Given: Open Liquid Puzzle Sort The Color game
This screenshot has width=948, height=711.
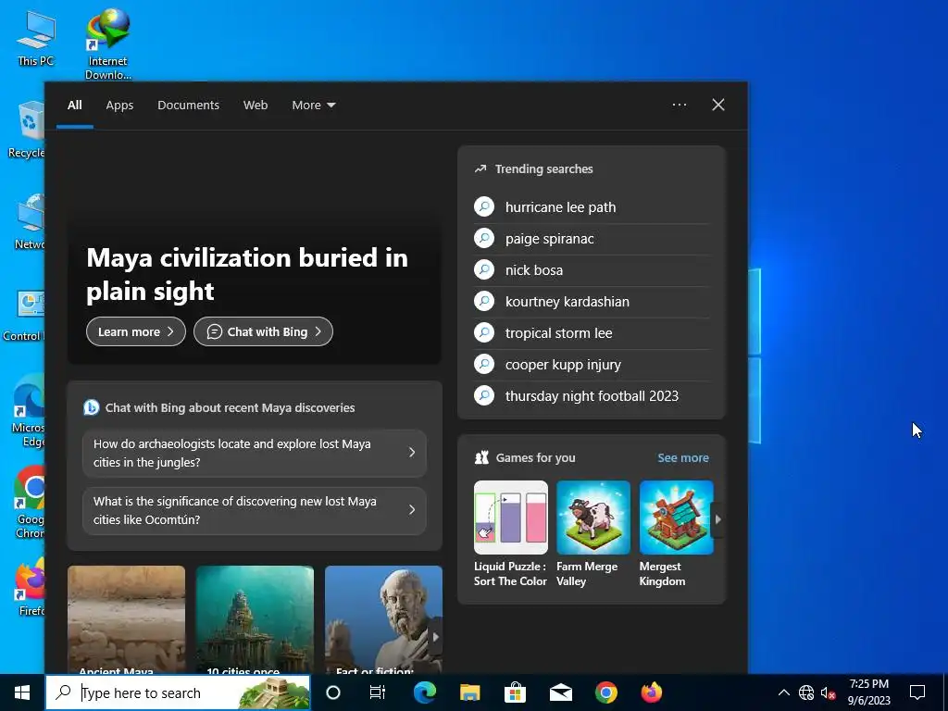Looking at the screenshot, I should pos(511,534).
